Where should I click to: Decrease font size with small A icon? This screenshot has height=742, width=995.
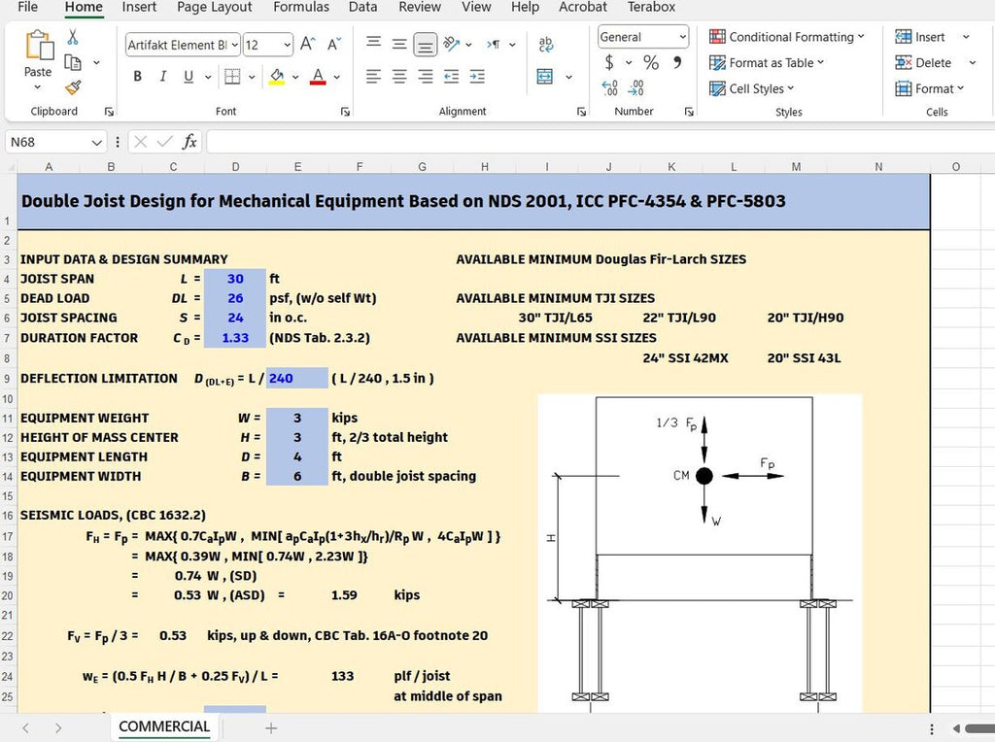point(334,44)
